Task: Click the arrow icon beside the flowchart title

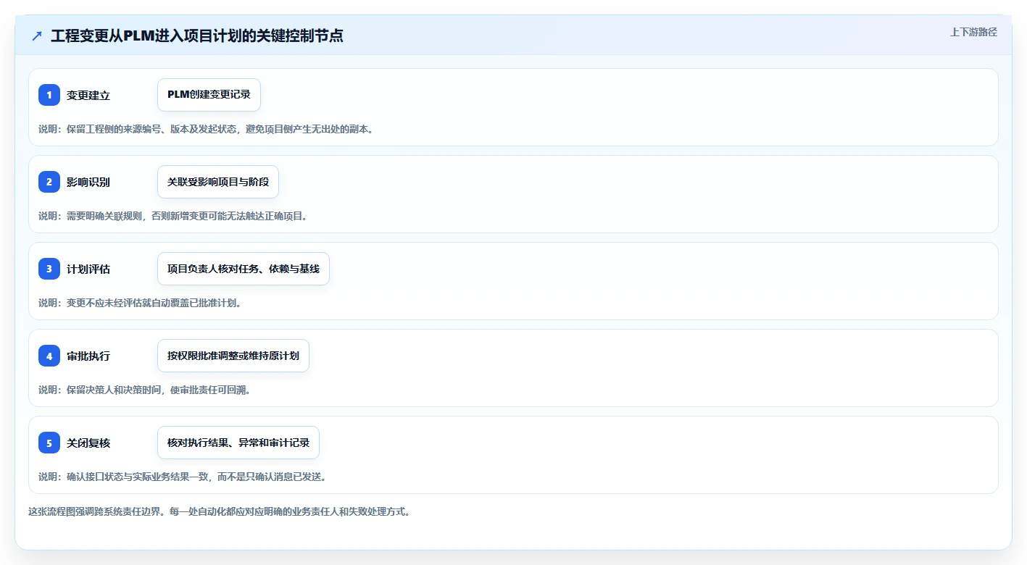Action: click(37, 35)
